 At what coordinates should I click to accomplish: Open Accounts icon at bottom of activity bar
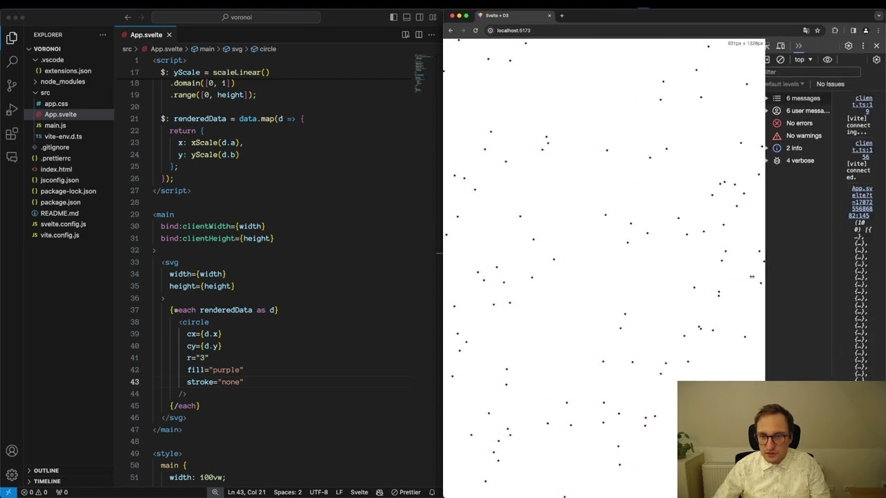point(12,451)
